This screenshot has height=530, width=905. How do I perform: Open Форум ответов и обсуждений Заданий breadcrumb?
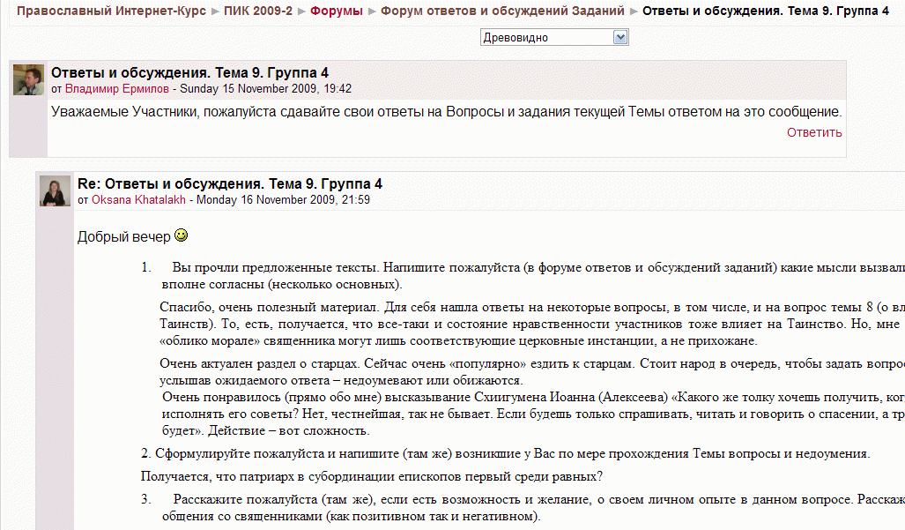click(x=502, y=11)
